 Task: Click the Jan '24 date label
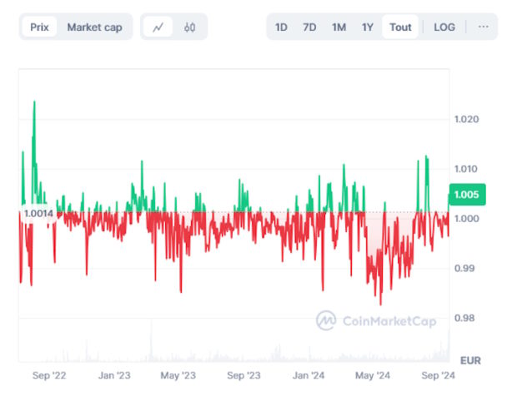point(309,375)
